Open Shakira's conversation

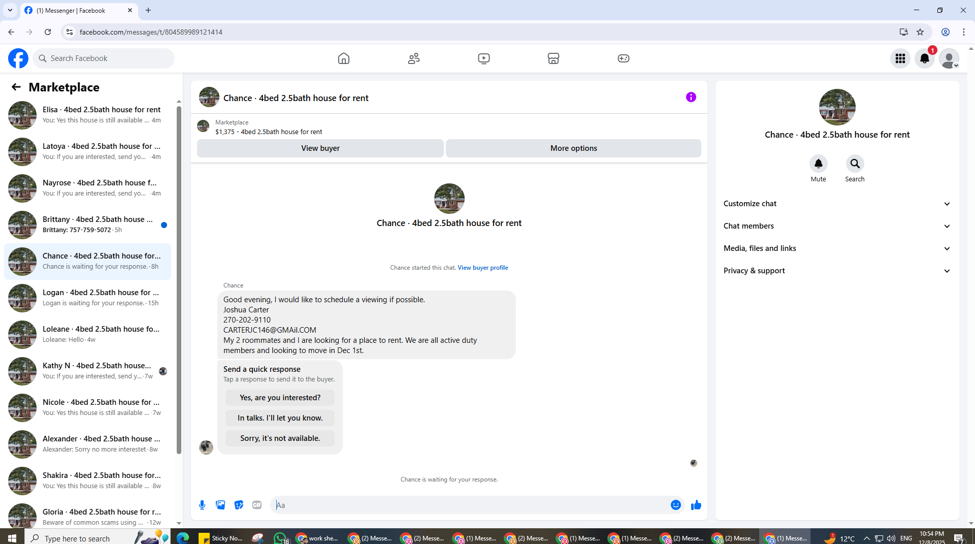click(88, 481)
